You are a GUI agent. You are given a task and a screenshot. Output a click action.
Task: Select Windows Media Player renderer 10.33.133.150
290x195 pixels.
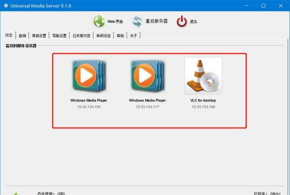point(89,76)
